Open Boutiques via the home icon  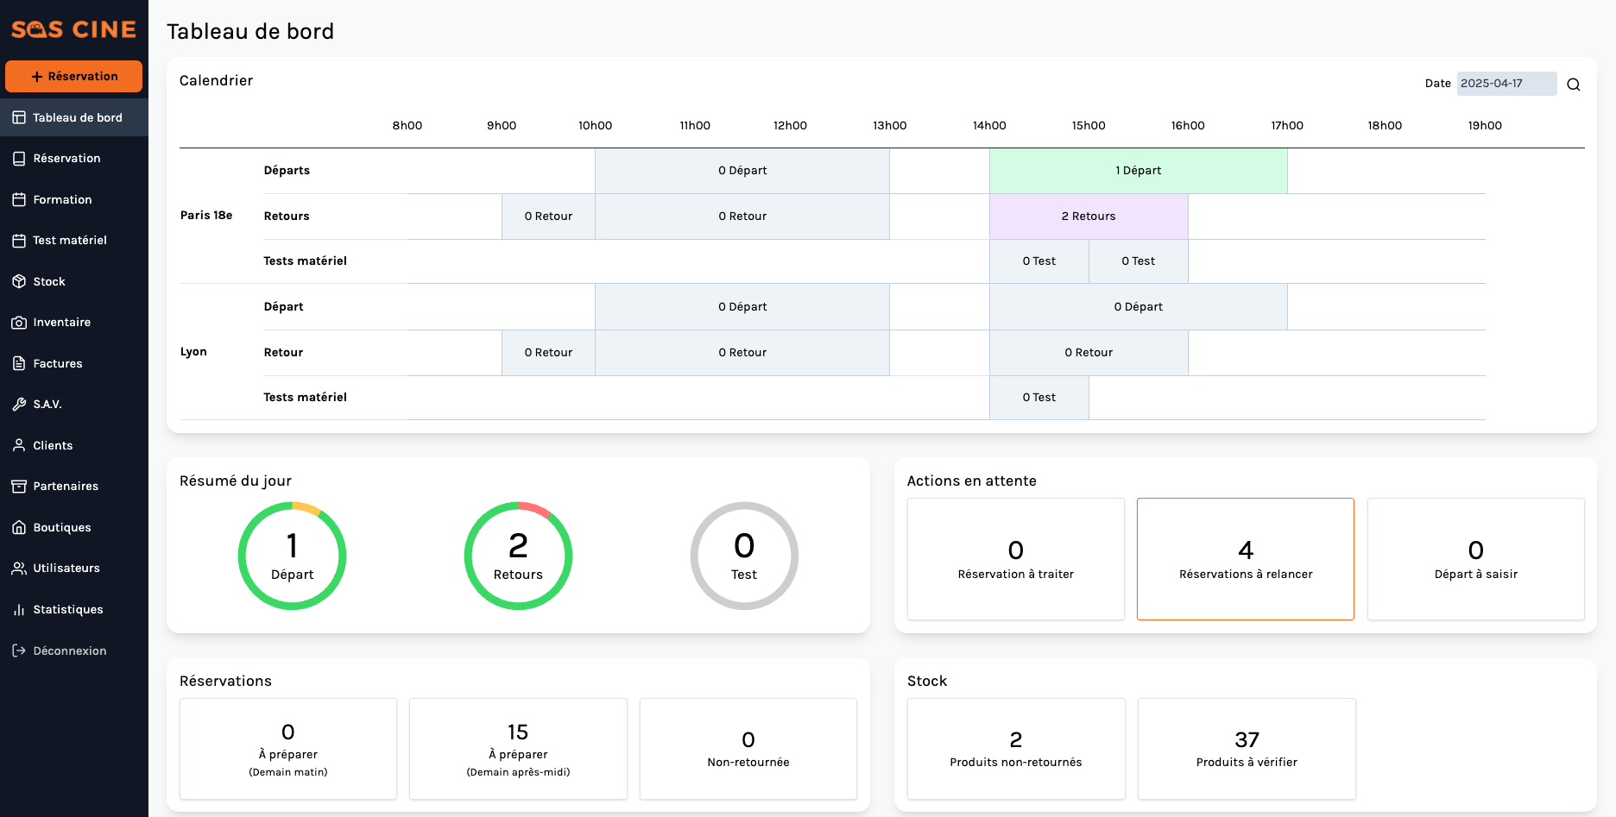click(19, 527)
